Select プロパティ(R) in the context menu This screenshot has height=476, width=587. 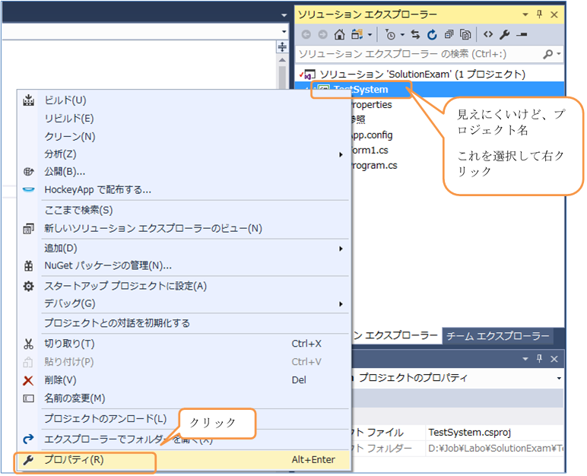[74, 460]
